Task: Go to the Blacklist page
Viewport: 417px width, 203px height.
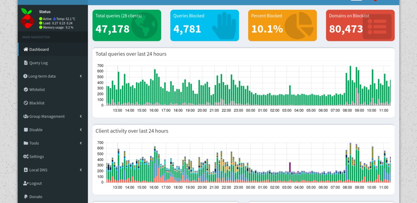Action: pos(53,103)
